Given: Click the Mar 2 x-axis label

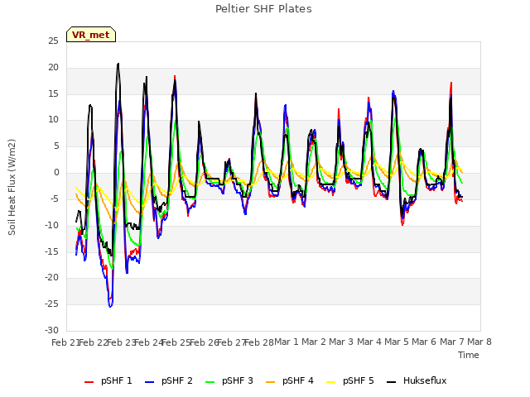Looking at the screenshot, I should (314, 342).
